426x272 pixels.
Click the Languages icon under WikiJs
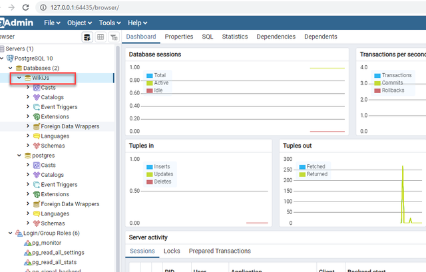pos(37,136)
